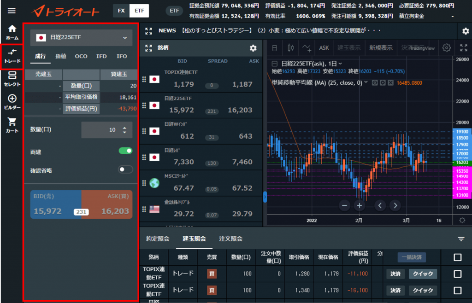The height and width of the screenshot is (303, 472).
Task: Hide the moving average line via eye icon
Action: click(375, 83)
